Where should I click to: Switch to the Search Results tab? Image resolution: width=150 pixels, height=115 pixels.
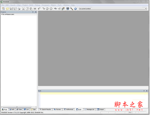tap(45, 109)
